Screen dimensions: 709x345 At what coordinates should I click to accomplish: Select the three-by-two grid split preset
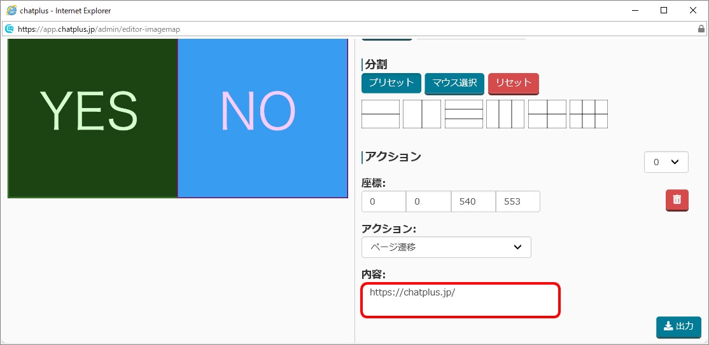pos(589,114)
